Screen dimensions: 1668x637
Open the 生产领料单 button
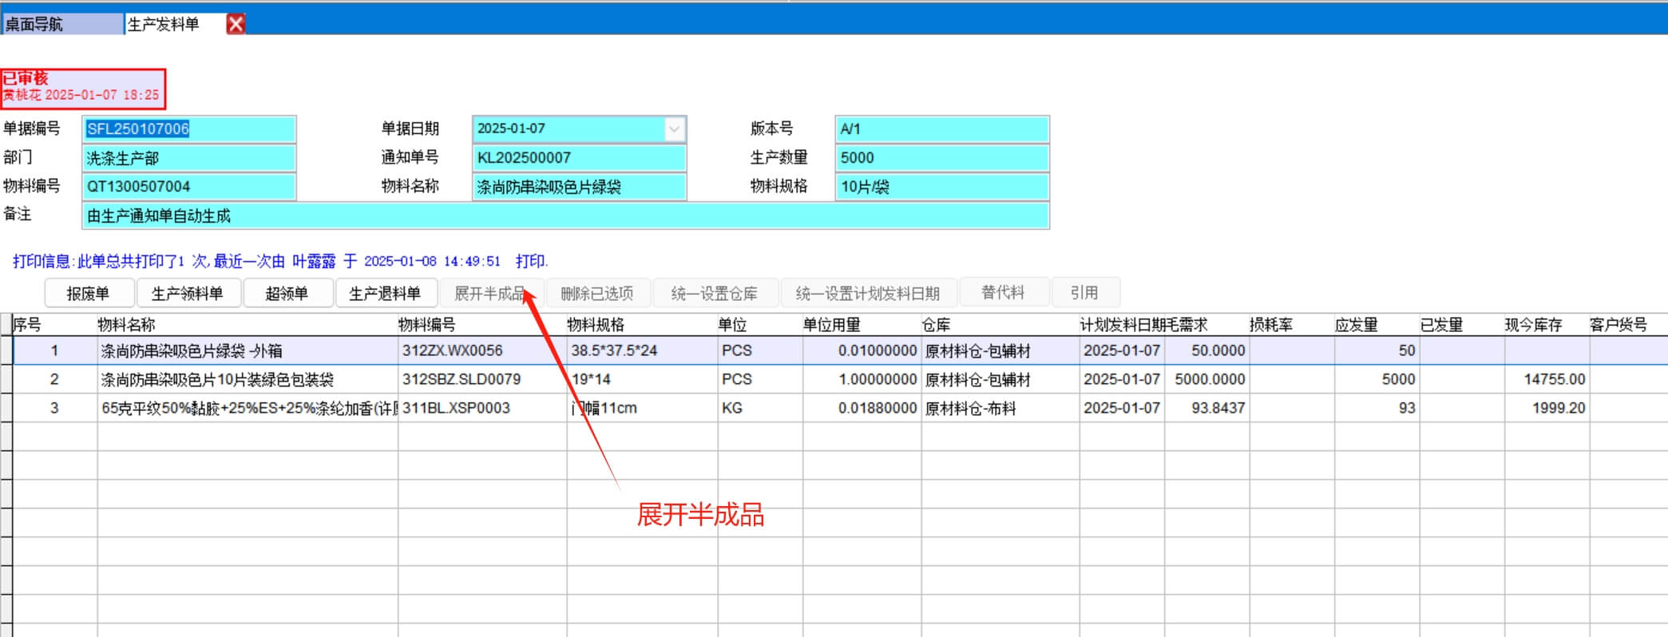[x=187, y=294]
